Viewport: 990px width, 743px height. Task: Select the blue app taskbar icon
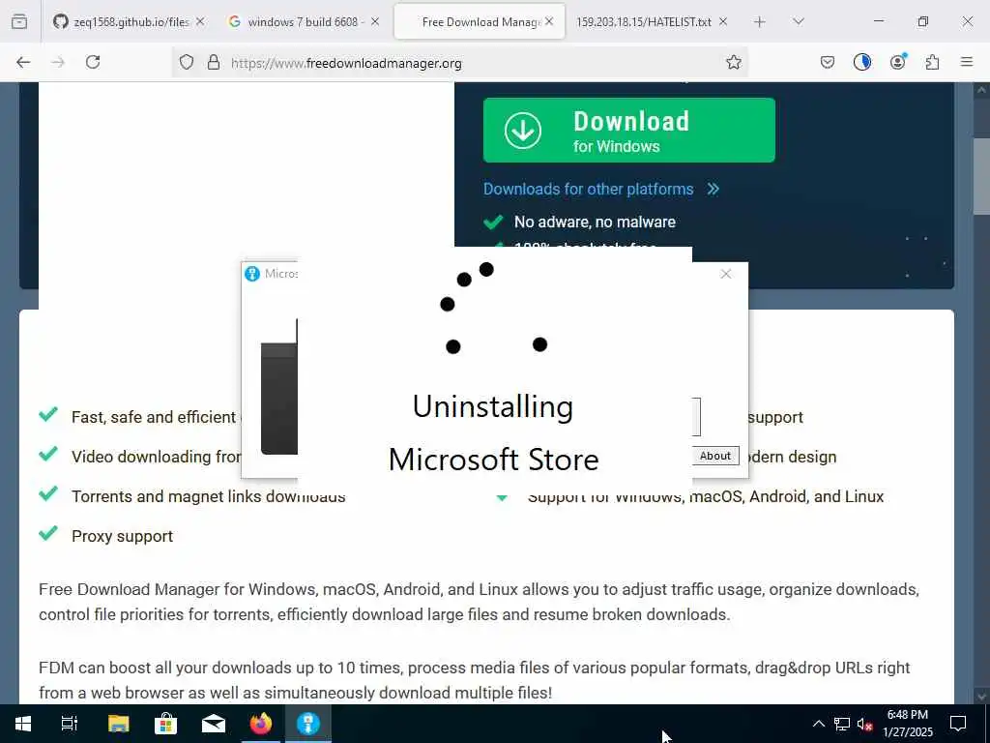click(308, 724)
